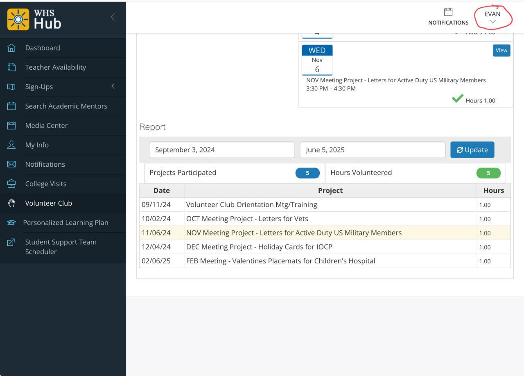Click the Media Center calendar icon
Screen dimensions: 524x376
11,126
